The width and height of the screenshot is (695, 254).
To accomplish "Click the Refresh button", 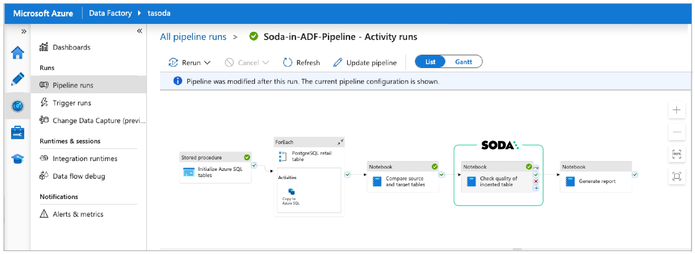I will click(x=301, y=63).
